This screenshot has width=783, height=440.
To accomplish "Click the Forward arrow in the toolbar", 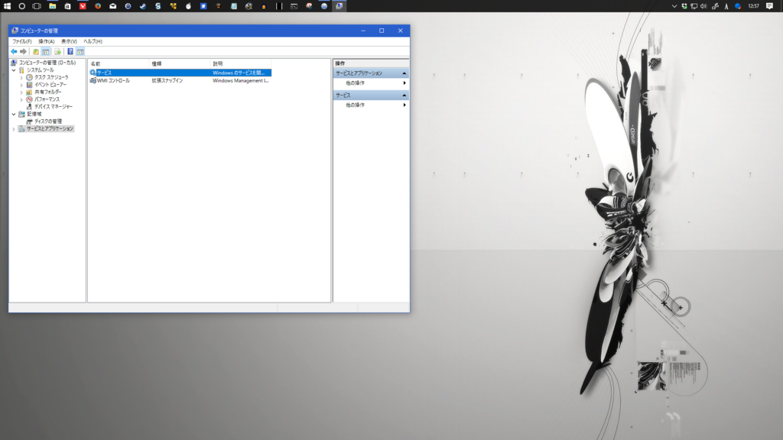I will click(23, 51).
